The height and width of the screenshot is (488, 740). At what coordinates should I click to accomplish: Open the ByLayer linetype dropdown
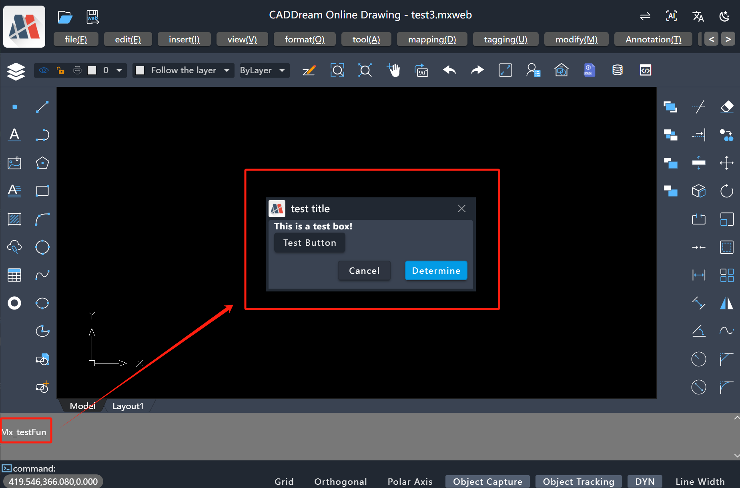click(x=282, y=70)
